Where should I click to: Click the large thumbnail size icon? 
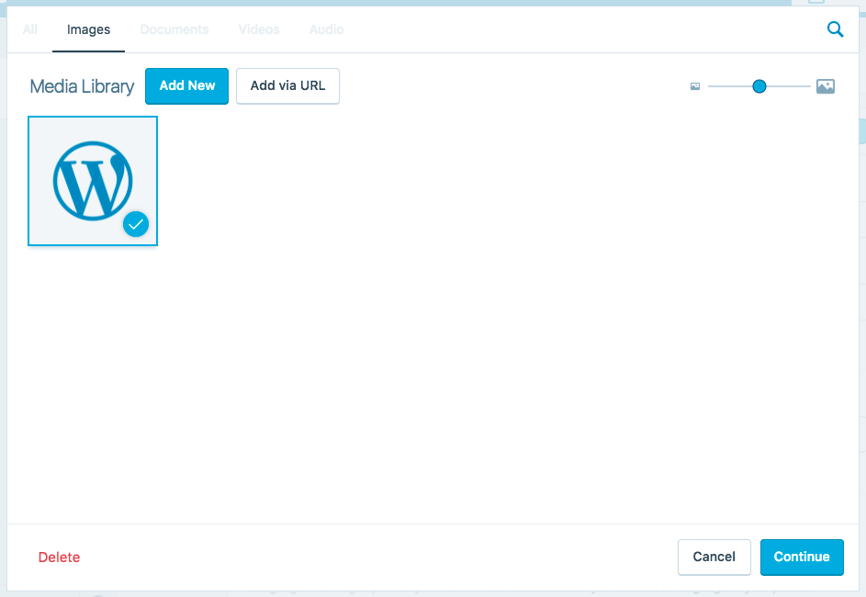825,86
